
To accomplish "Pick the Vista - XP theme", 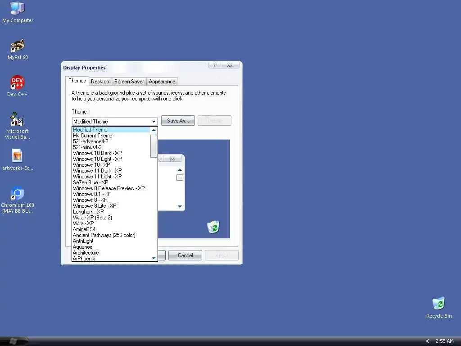I will pos(111,223).
